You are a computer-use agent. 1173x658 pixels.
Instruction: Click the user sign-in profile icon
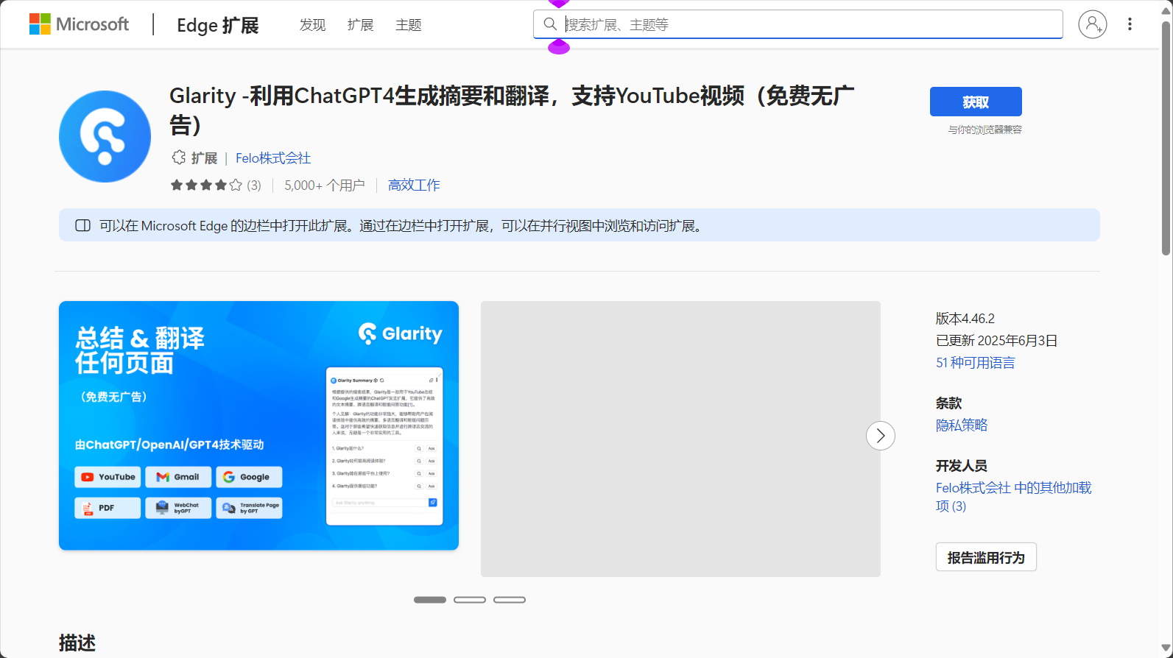pyautogui.click(x=1093, y=24)
